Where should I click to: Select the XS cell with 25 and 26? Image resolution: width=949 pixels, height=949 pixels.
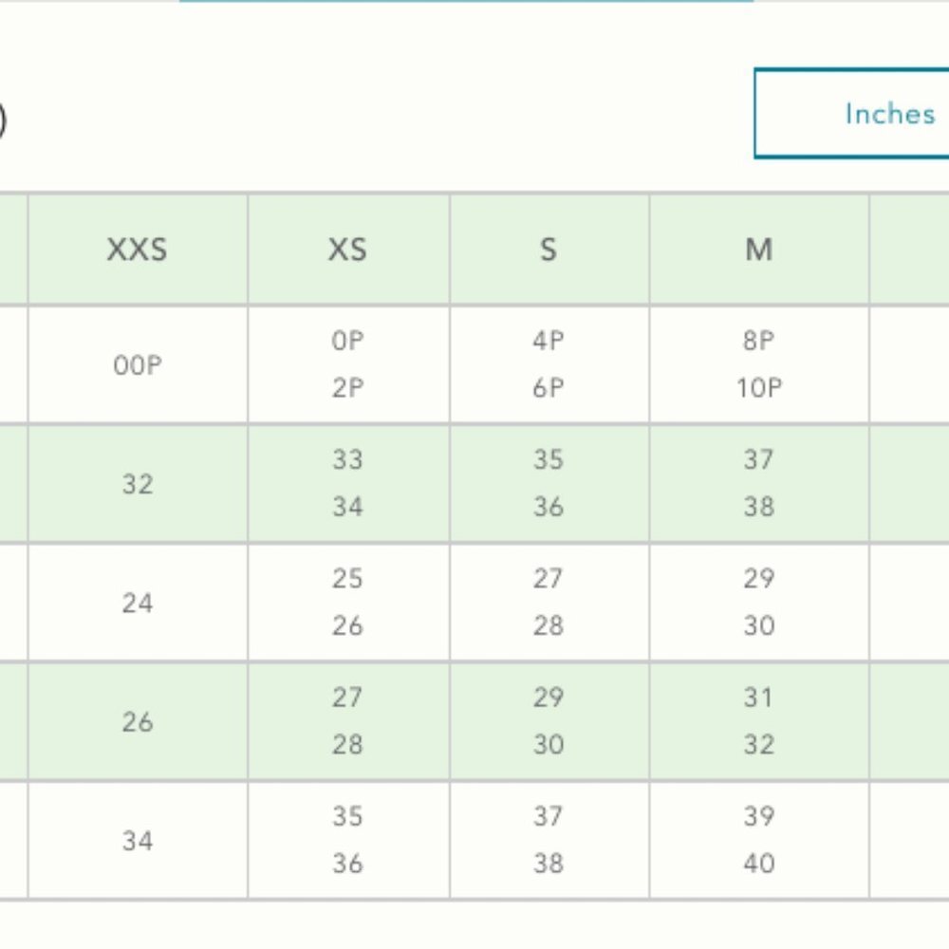[347, 602]
